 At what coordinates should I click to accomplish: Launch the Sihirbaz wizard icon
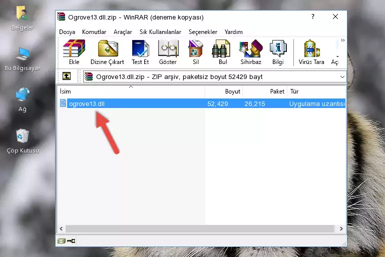(x=251, y=52)
